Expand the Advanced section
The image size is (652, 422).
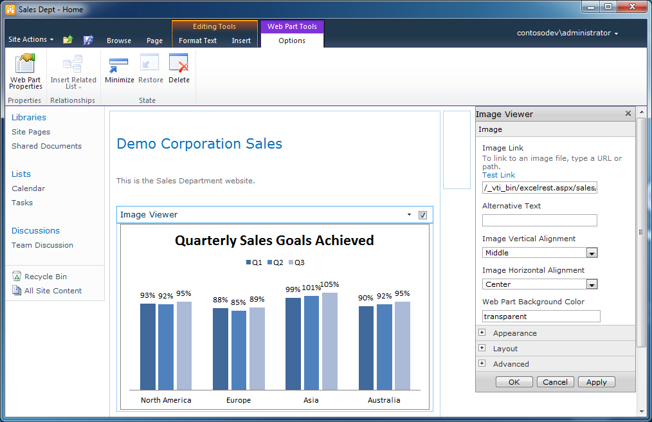click(x=482, y=363)
